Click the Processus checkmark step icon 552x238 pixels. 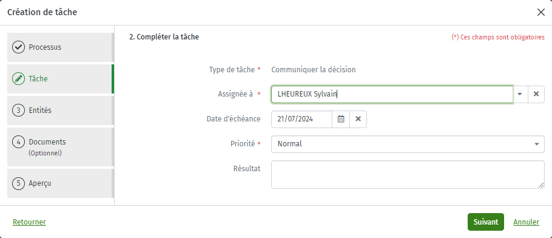[18, 47]
